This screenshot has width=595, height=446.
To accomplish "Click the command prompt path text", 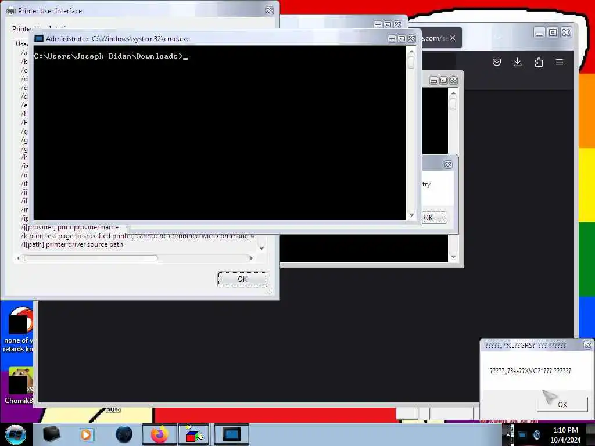I will point(108,56).
